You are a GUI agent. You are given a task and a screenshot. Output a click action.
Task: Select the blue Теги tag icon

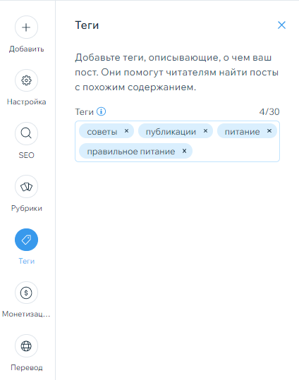[x=26, y=240]
